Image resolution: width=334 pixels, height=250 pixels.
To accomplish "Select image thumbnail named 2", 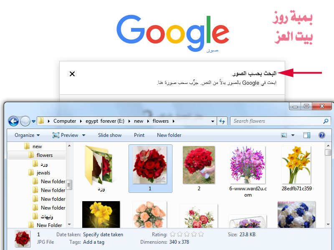I will 199,169.
